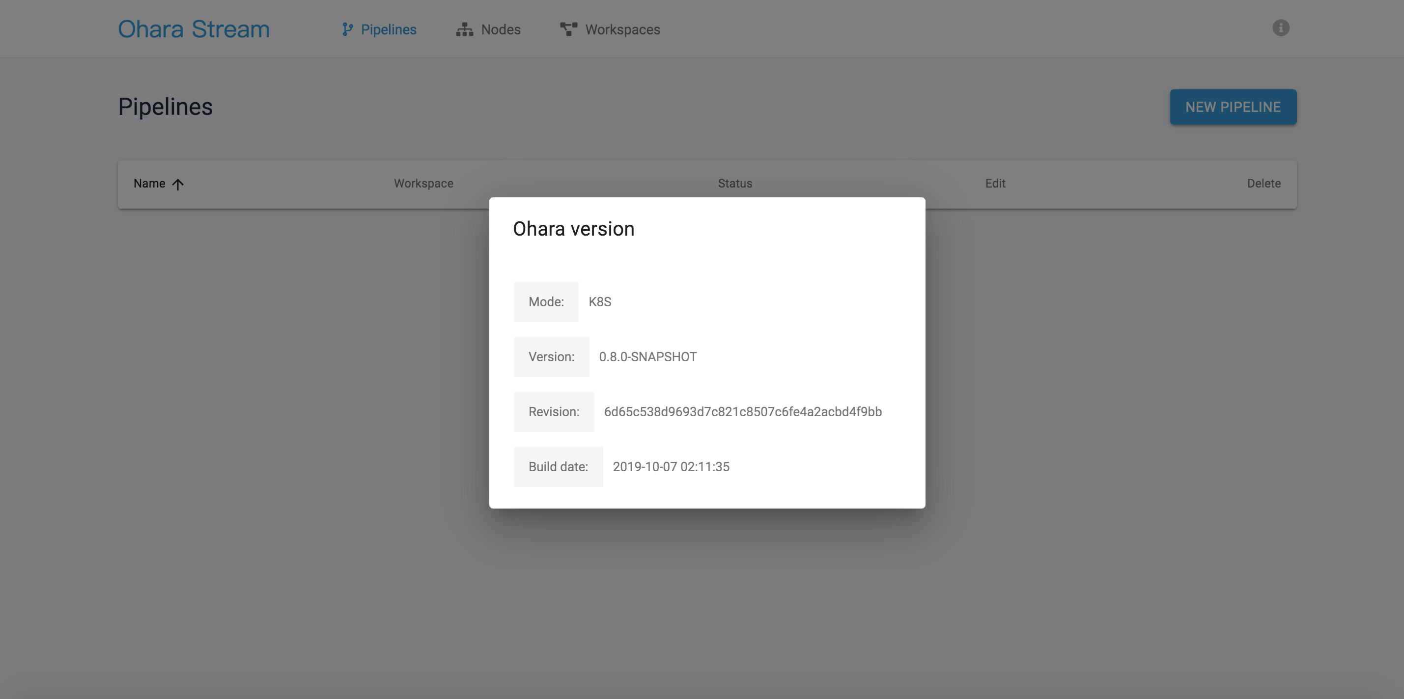1404x699 pixels.
Task: Click the Mode: label
Action: [546, 302]
